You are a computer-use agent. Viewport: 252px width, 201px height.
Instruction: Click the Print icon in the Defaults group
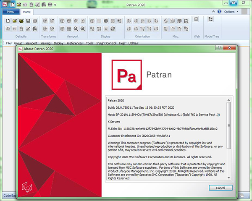click(35, 21)
